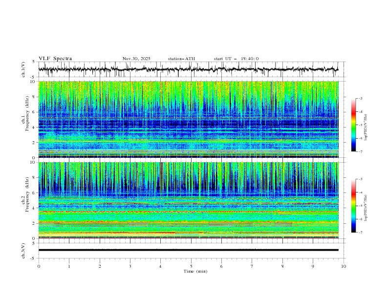This screenshot has height=299, width=387.
Task: Click the ch.1 voltage waveform trace
Action: pos(189,69)
